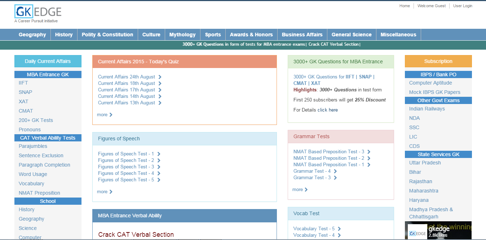This screenshot has height=240, width=486.
Task: Click chevron beside NMAT Based Preposition Test - 3
Action: click(369, 152)
